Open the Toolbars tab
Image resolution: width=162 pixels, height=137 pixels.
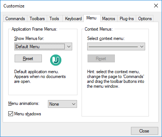(x=37, y=19)
